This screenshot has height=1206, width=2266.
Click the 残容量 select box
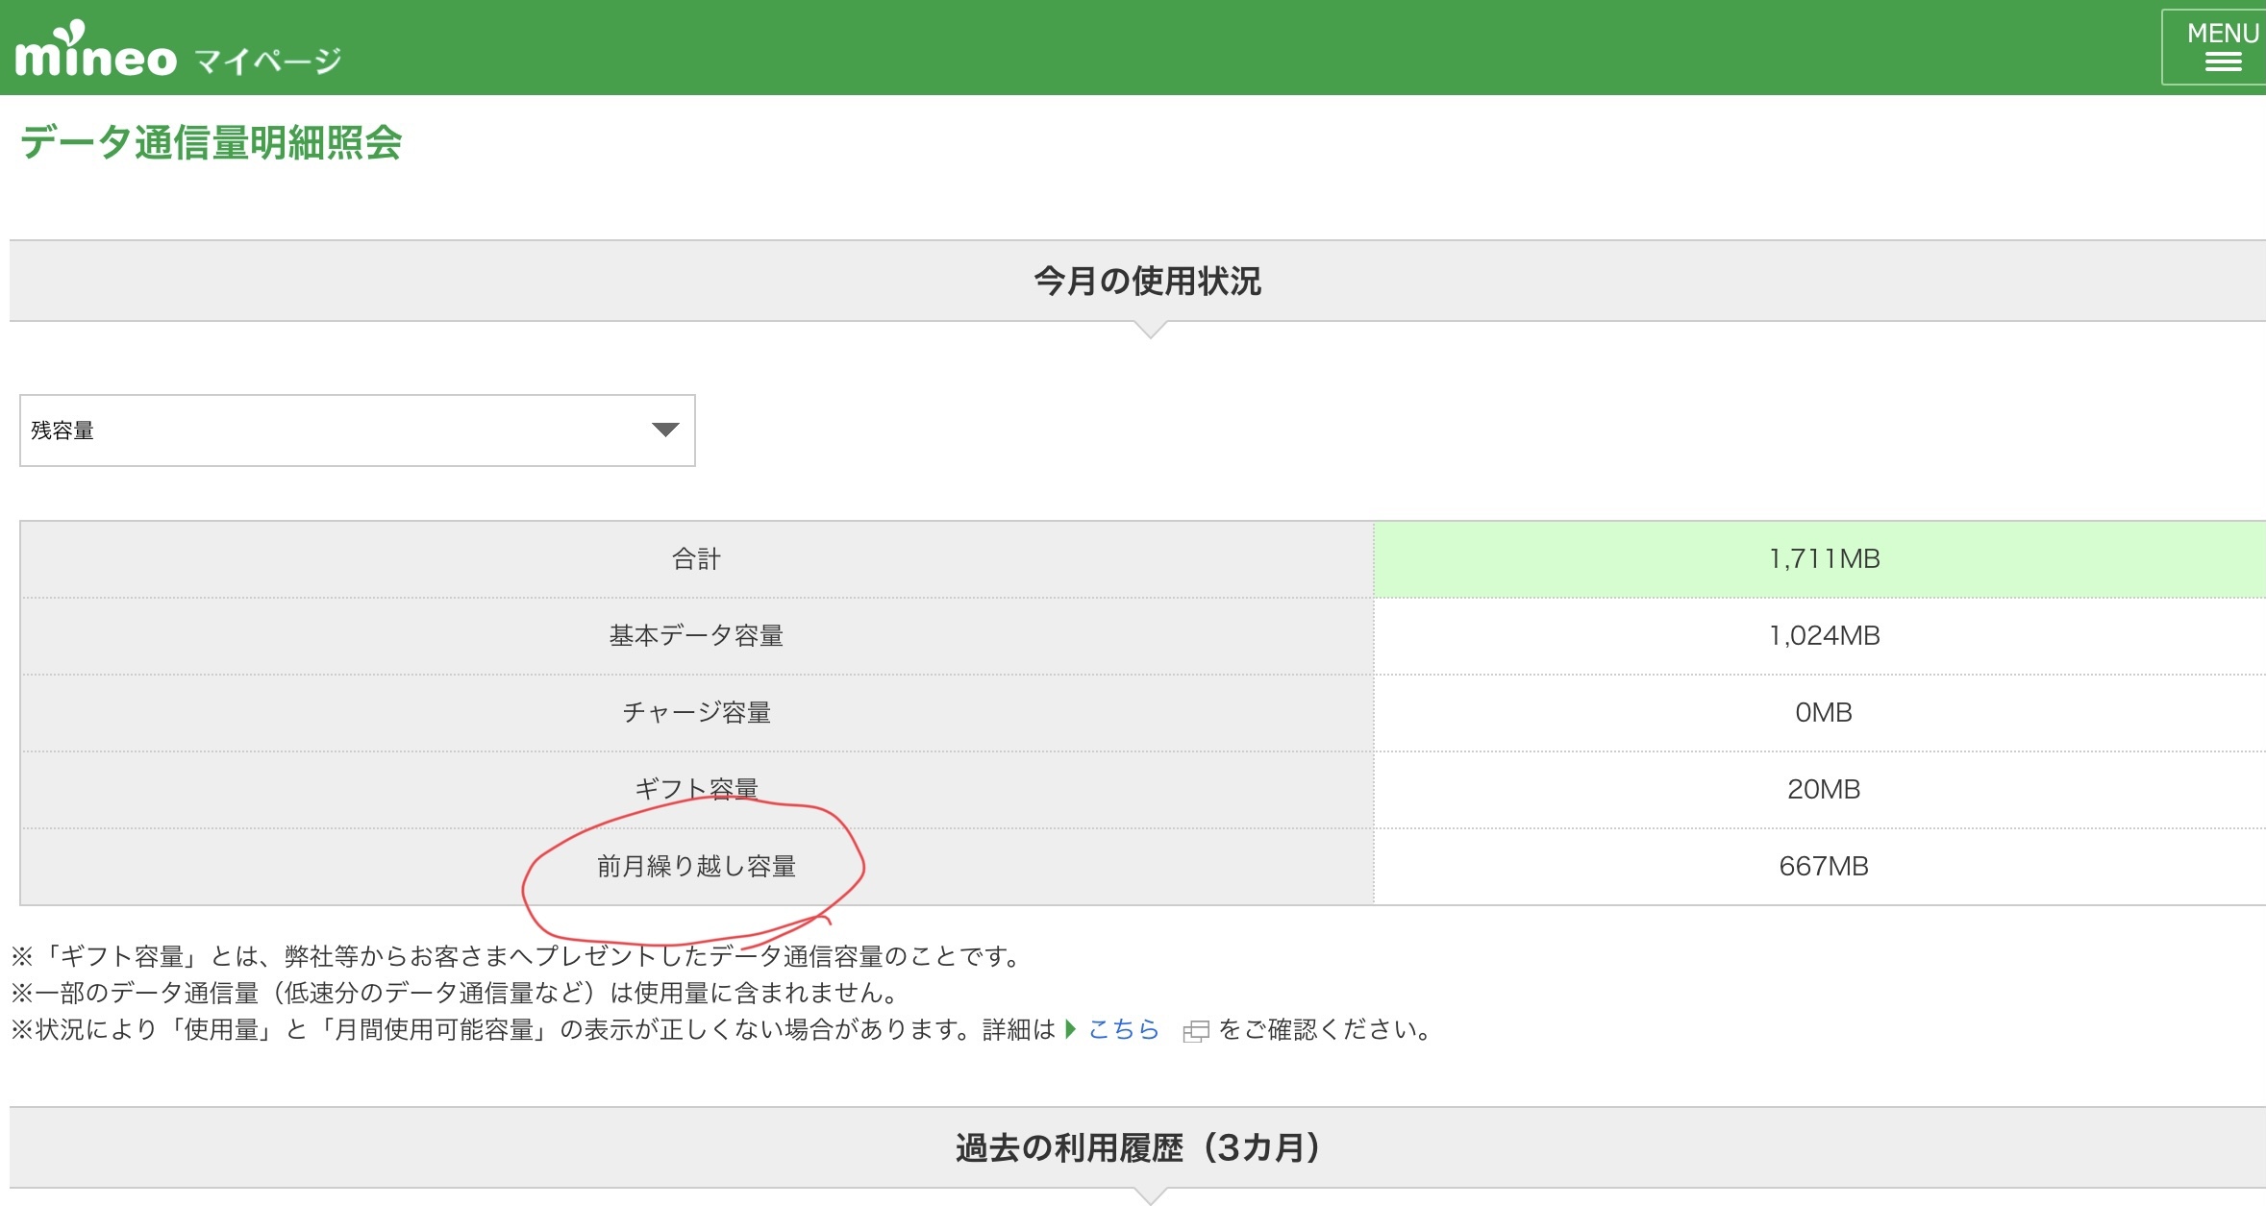click(356, 431)
